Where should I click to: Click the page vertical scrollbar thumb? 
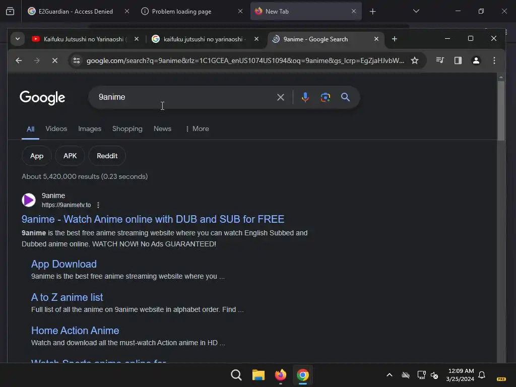pos(501,110)
